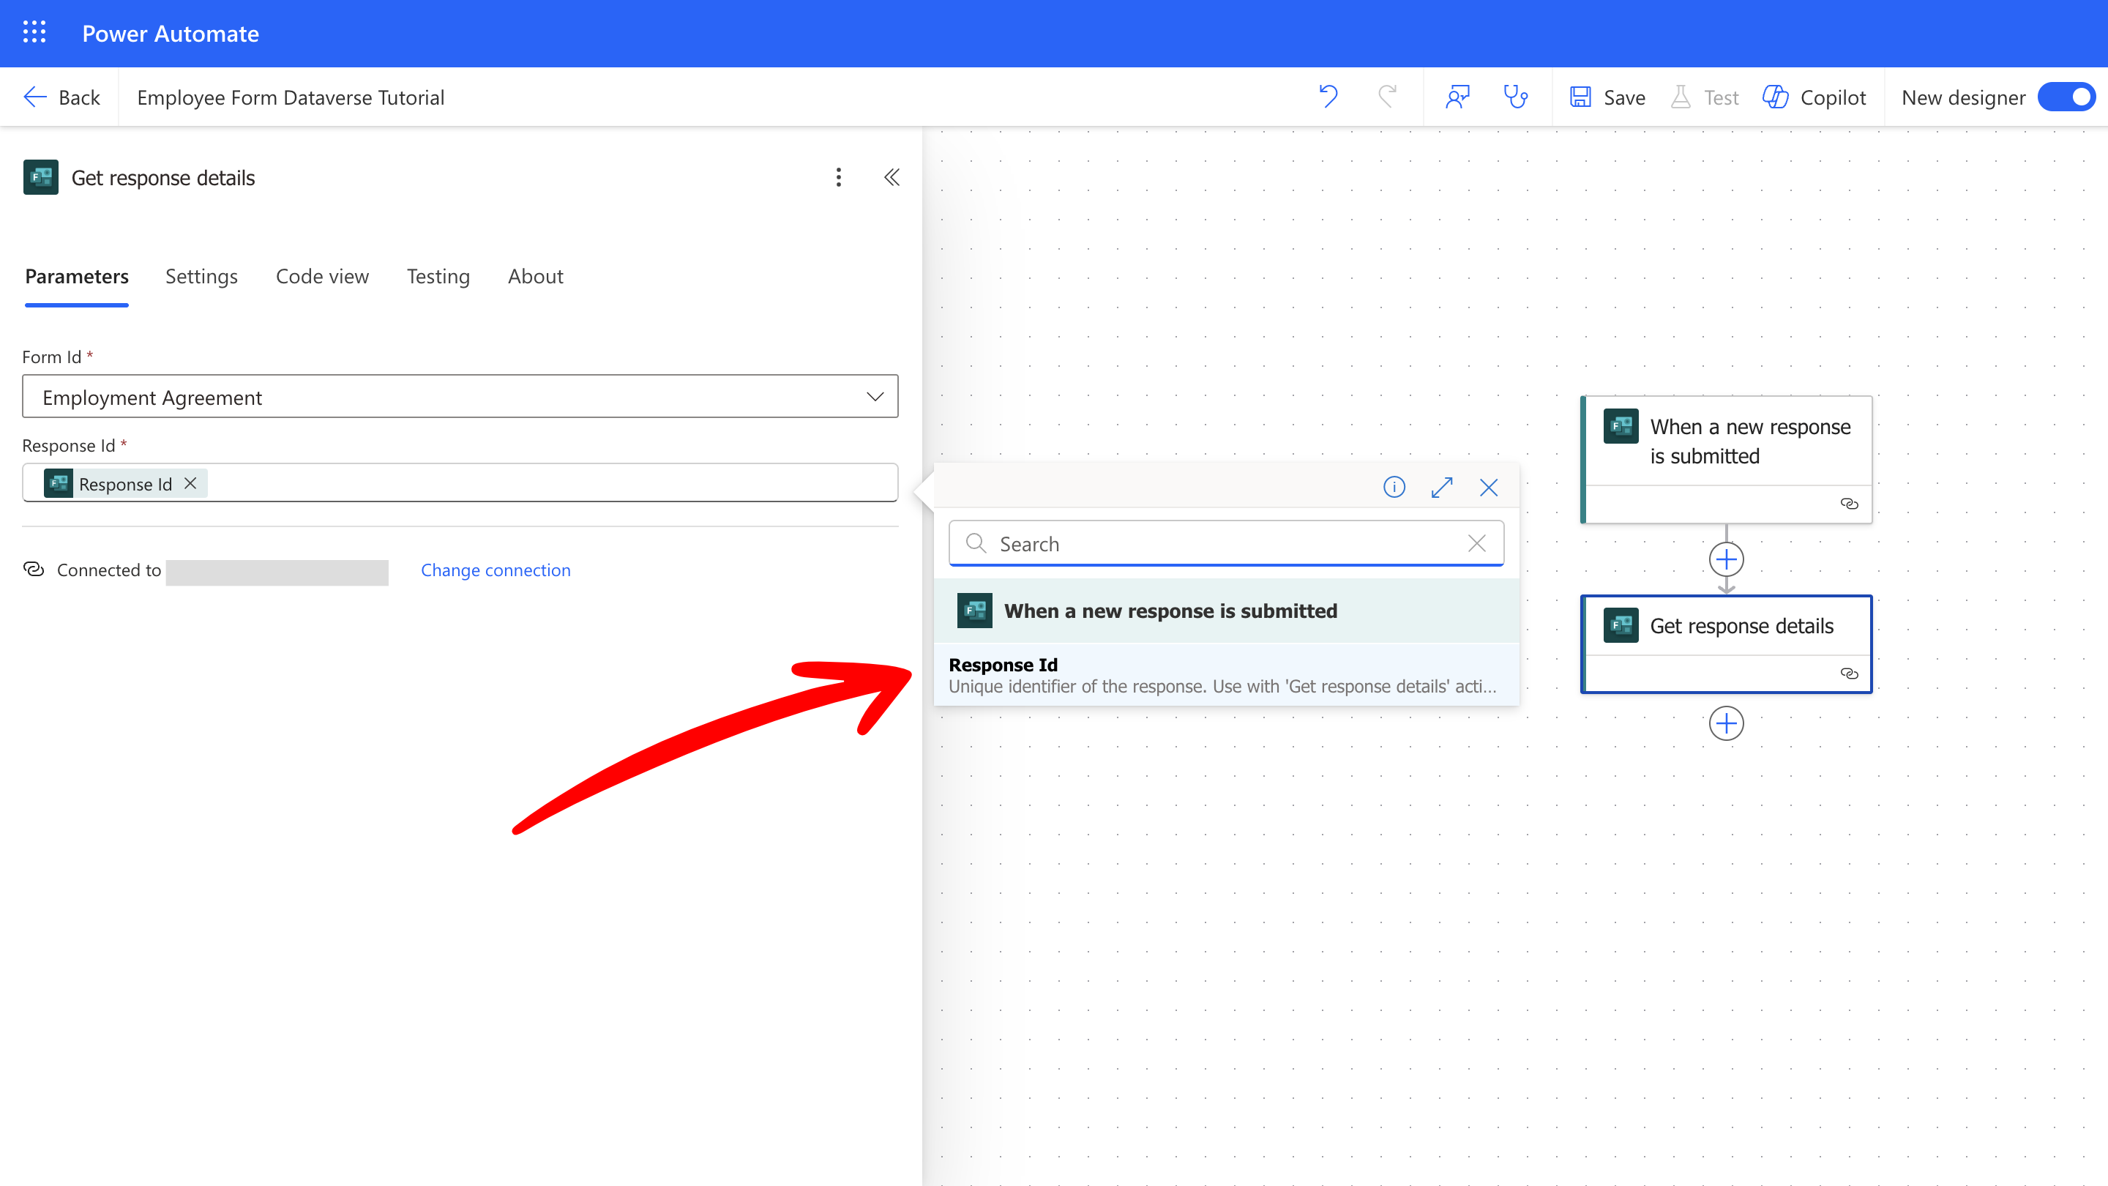Clear the search box in dynamic content

[x=1477, y=543]
